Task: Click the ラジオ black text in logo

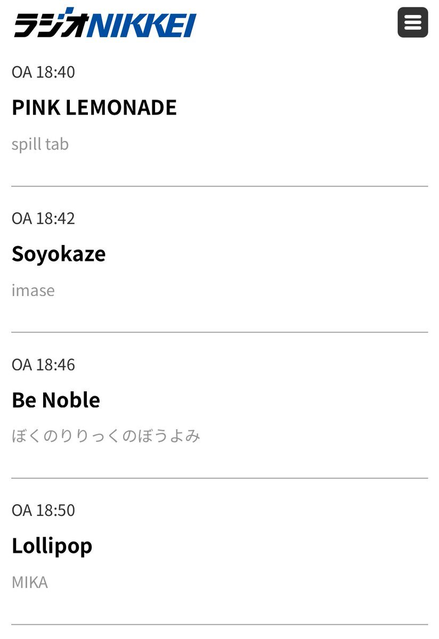Action: tap(51, 23)
